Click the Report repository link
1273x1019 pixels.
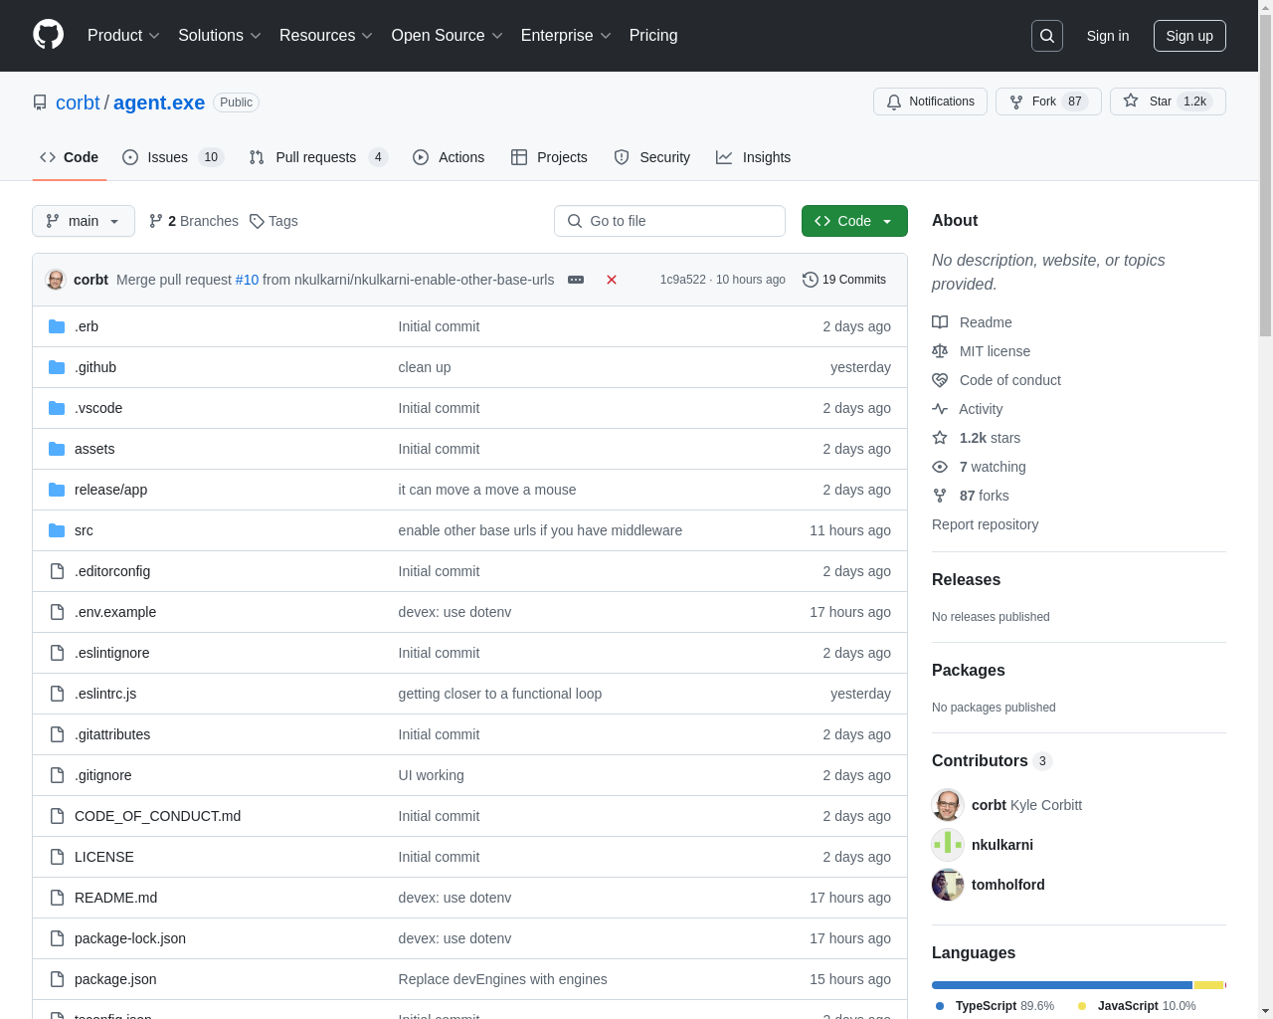985,524
